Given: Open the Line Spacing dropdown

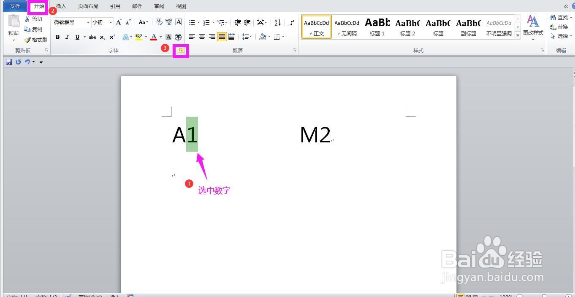Looking at the screenshot, I should pos(247,37).
